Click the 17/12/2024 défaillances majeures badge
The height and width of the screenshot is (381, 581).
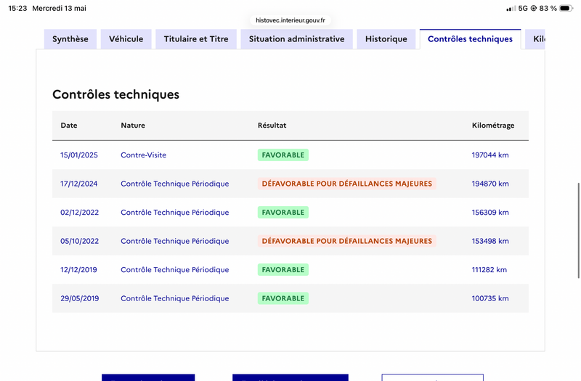(x=347, y=184)
